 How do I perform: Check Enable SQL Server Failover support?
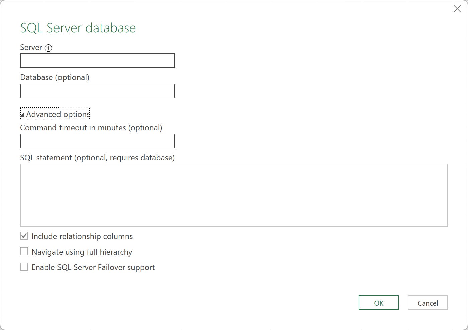click(x=24, y=267)
